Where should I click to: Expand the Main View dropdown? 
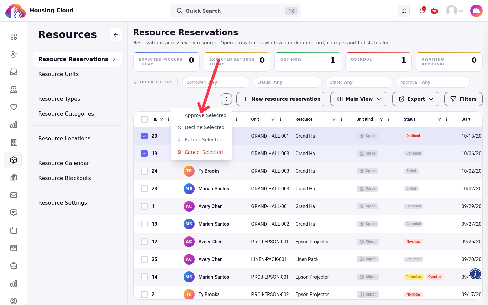(x=359, y=99)
